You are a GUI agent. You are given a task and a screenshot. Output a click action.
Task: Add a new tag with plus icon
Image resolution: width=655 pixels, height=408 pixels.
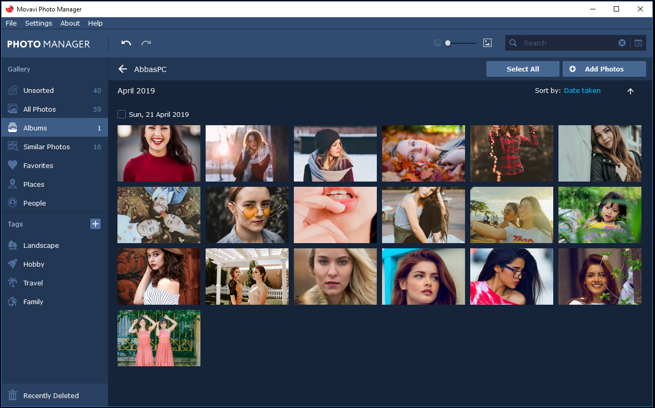(96, 224)
